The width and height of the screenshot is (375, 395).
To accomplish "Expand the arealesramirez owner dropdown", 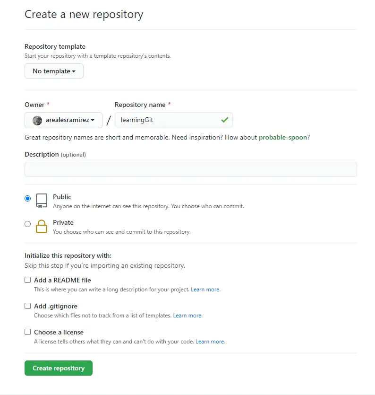I will pyautogui.click(x=63, y=120).
